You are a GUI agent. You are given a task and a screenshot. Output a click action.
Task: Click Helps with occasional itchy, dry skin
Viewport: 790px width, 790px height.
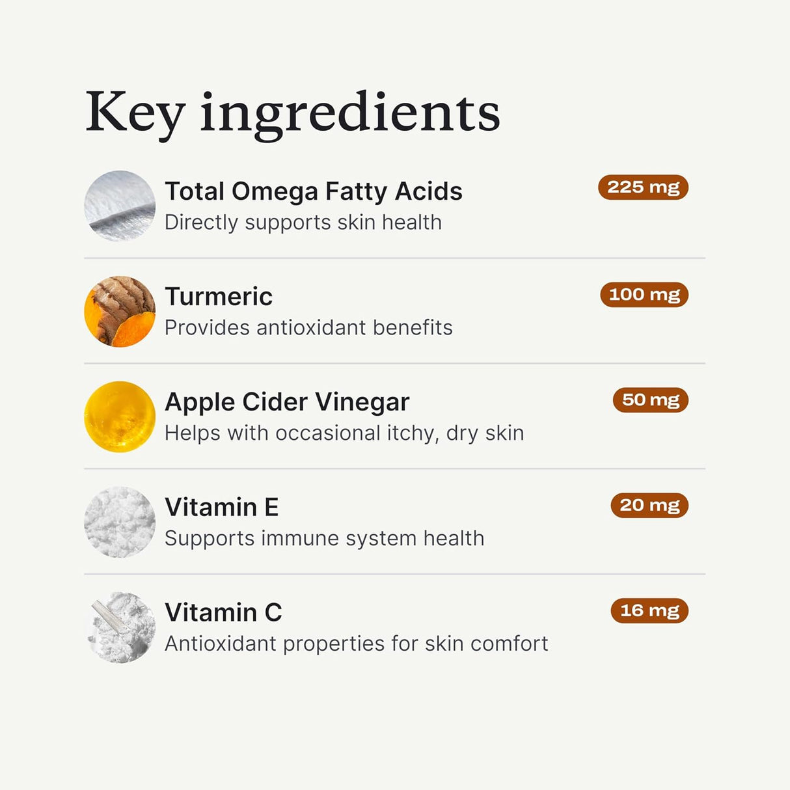[344, 433]
